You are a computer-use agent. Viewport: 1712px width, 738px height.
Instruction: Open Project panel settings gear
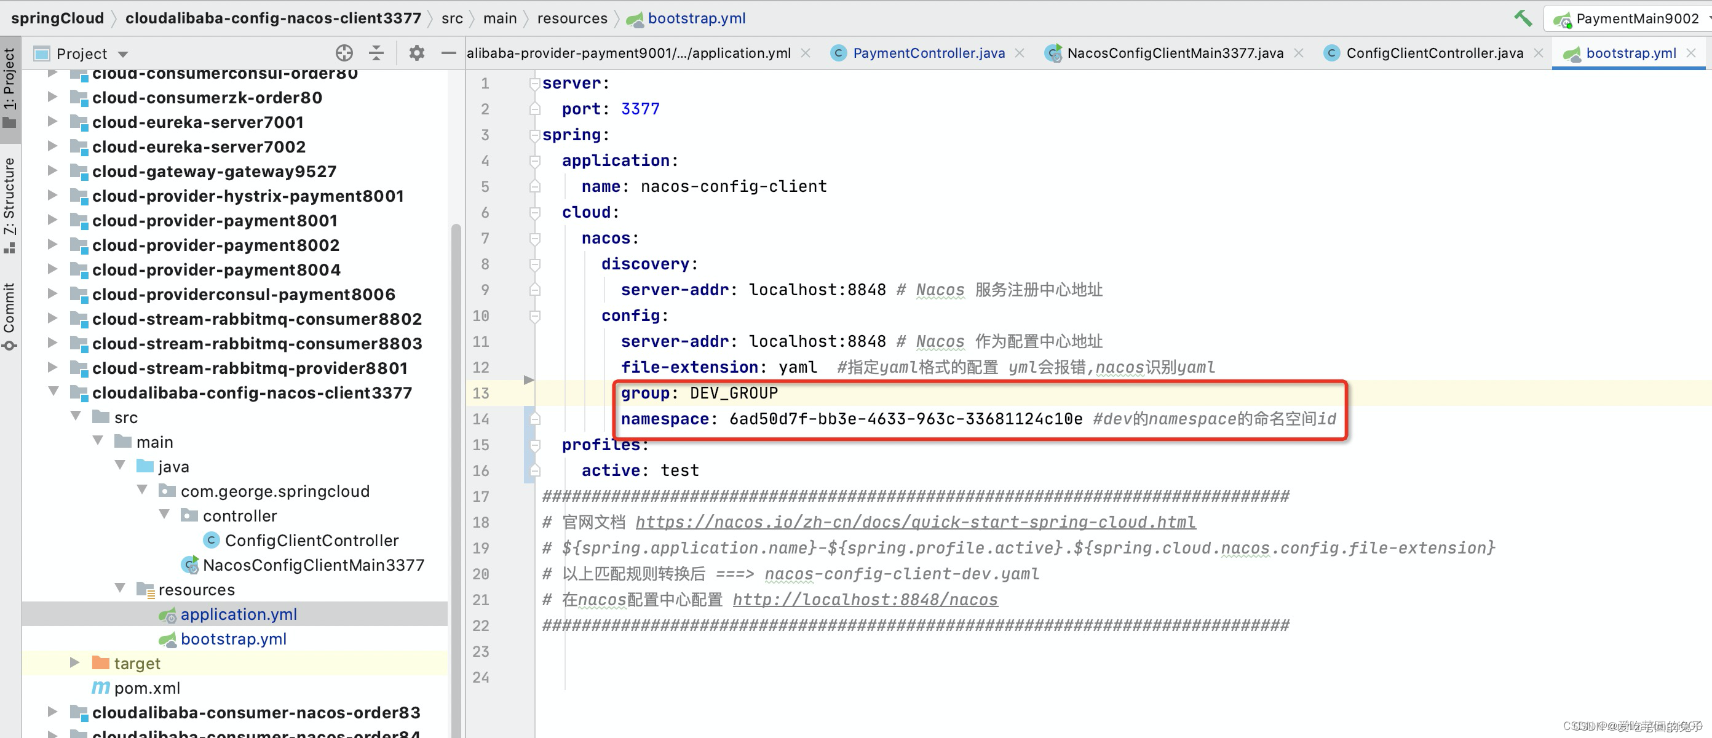point(417,53)
